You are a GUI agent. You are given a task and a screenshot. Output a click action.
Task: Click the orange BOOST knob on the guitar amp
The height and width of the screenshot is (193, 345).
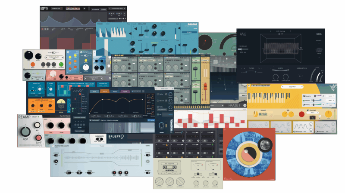pyautogui.click(x=33, y=64)
